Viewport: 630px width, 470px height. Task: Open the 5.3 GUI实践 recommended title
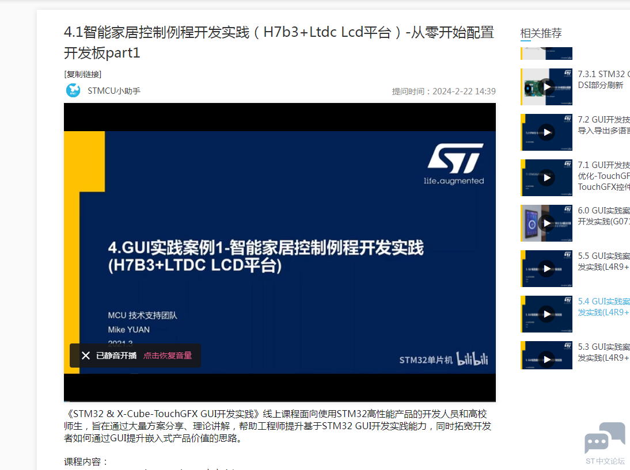pyautogui.click(x=604, y=352)
